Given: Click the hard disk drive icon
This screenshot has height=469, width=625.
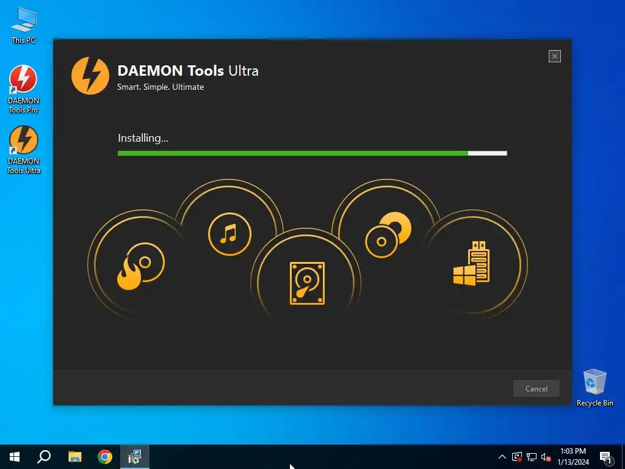Looking at the screenshot, I should click(307, 283).
